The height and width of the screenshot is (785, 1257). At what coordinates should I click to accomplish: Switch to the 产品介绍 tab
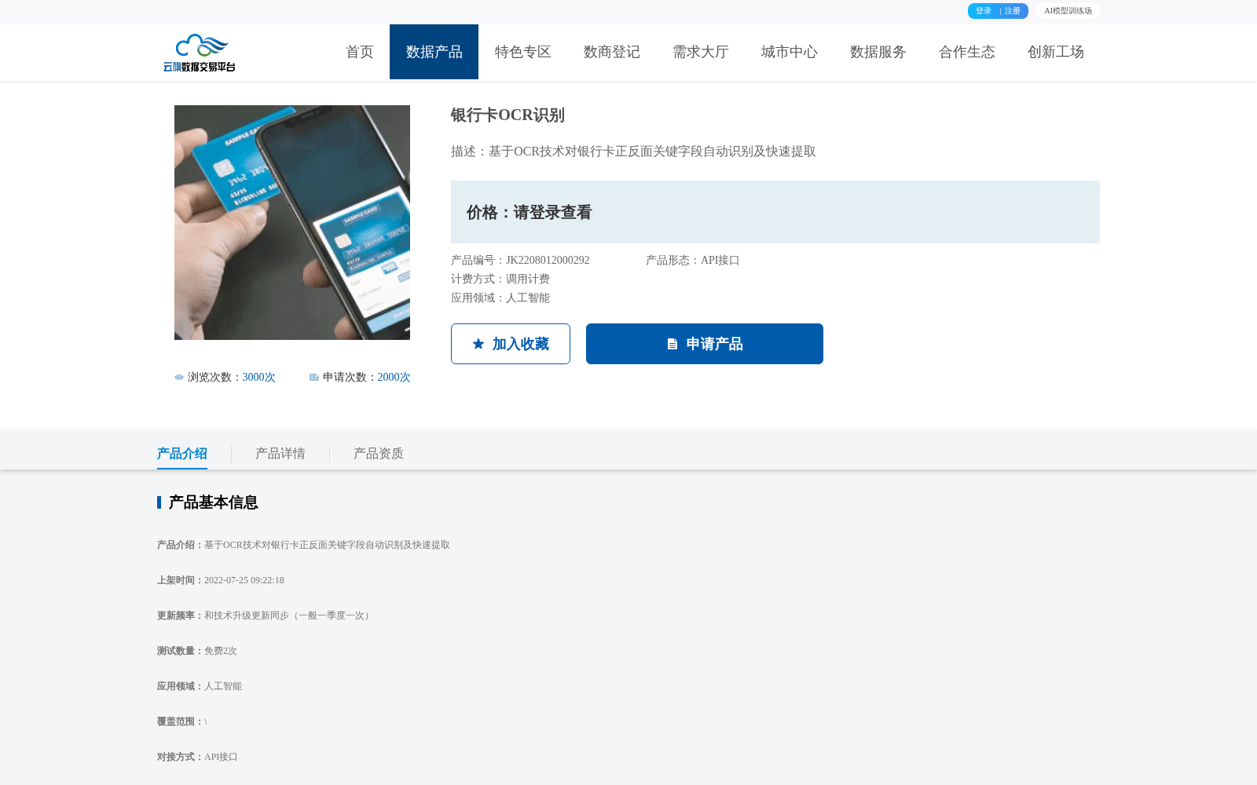pyautogui.click(x=182, y=454)
